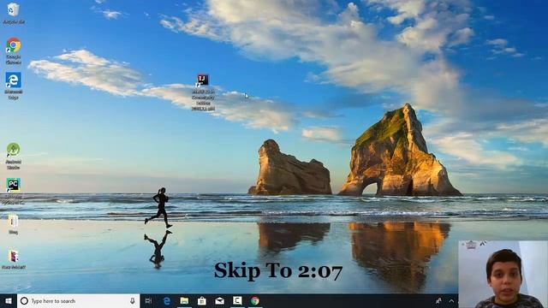This screenshot has width=548, height=308.
Task: Open the People icon in system tray
Action: coord(438,300)
